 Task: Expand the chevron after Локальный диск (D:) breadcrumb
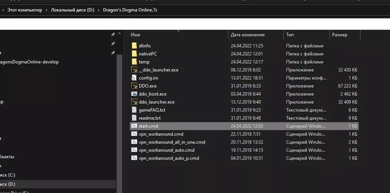pyautogui.click(x=99, y=10)
